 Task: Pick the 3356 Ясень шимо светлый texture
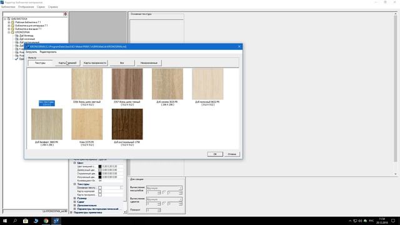coord(87,84)
